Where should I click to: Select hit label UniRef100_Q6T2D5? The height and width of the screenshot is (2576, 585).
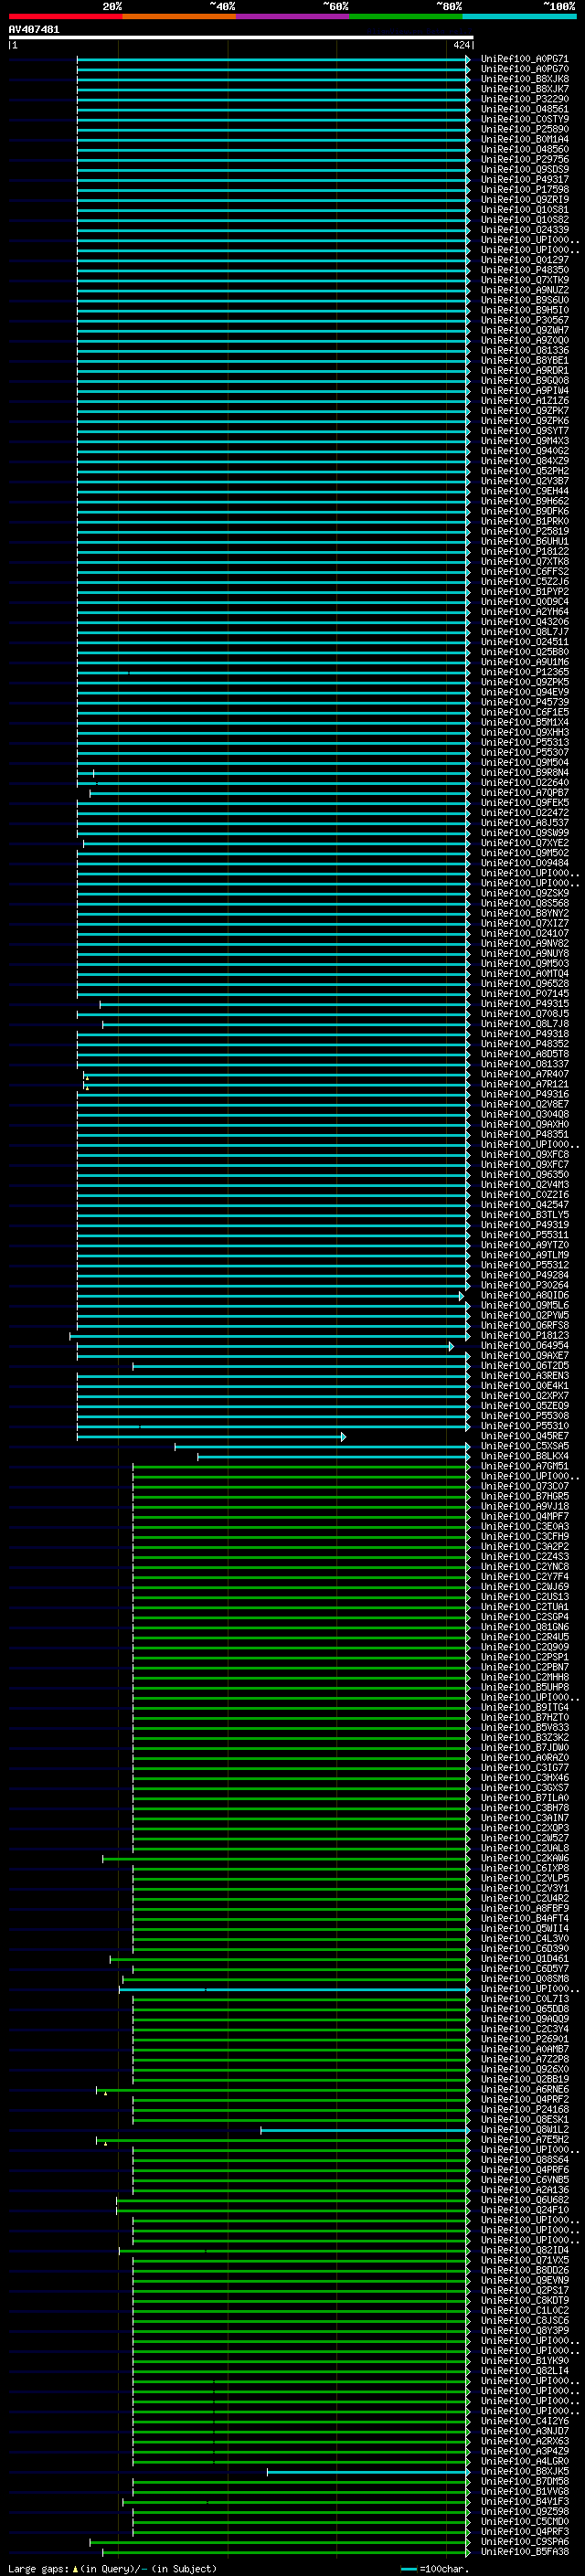525,1365
